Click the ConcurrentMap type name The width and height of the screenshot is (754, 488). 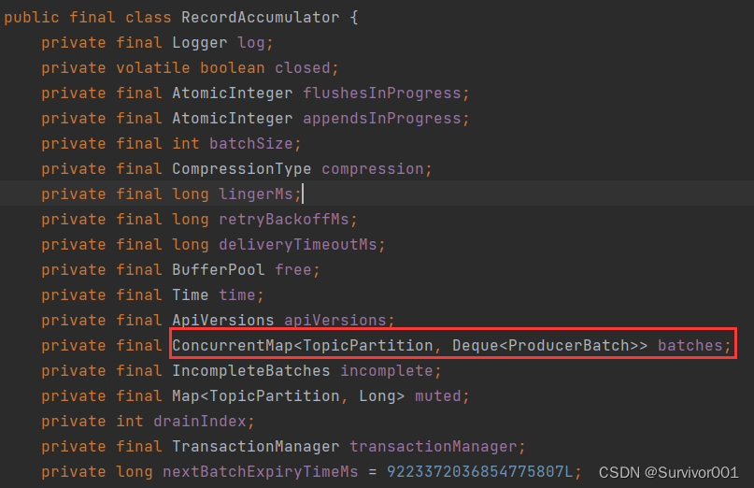[232, 346]
